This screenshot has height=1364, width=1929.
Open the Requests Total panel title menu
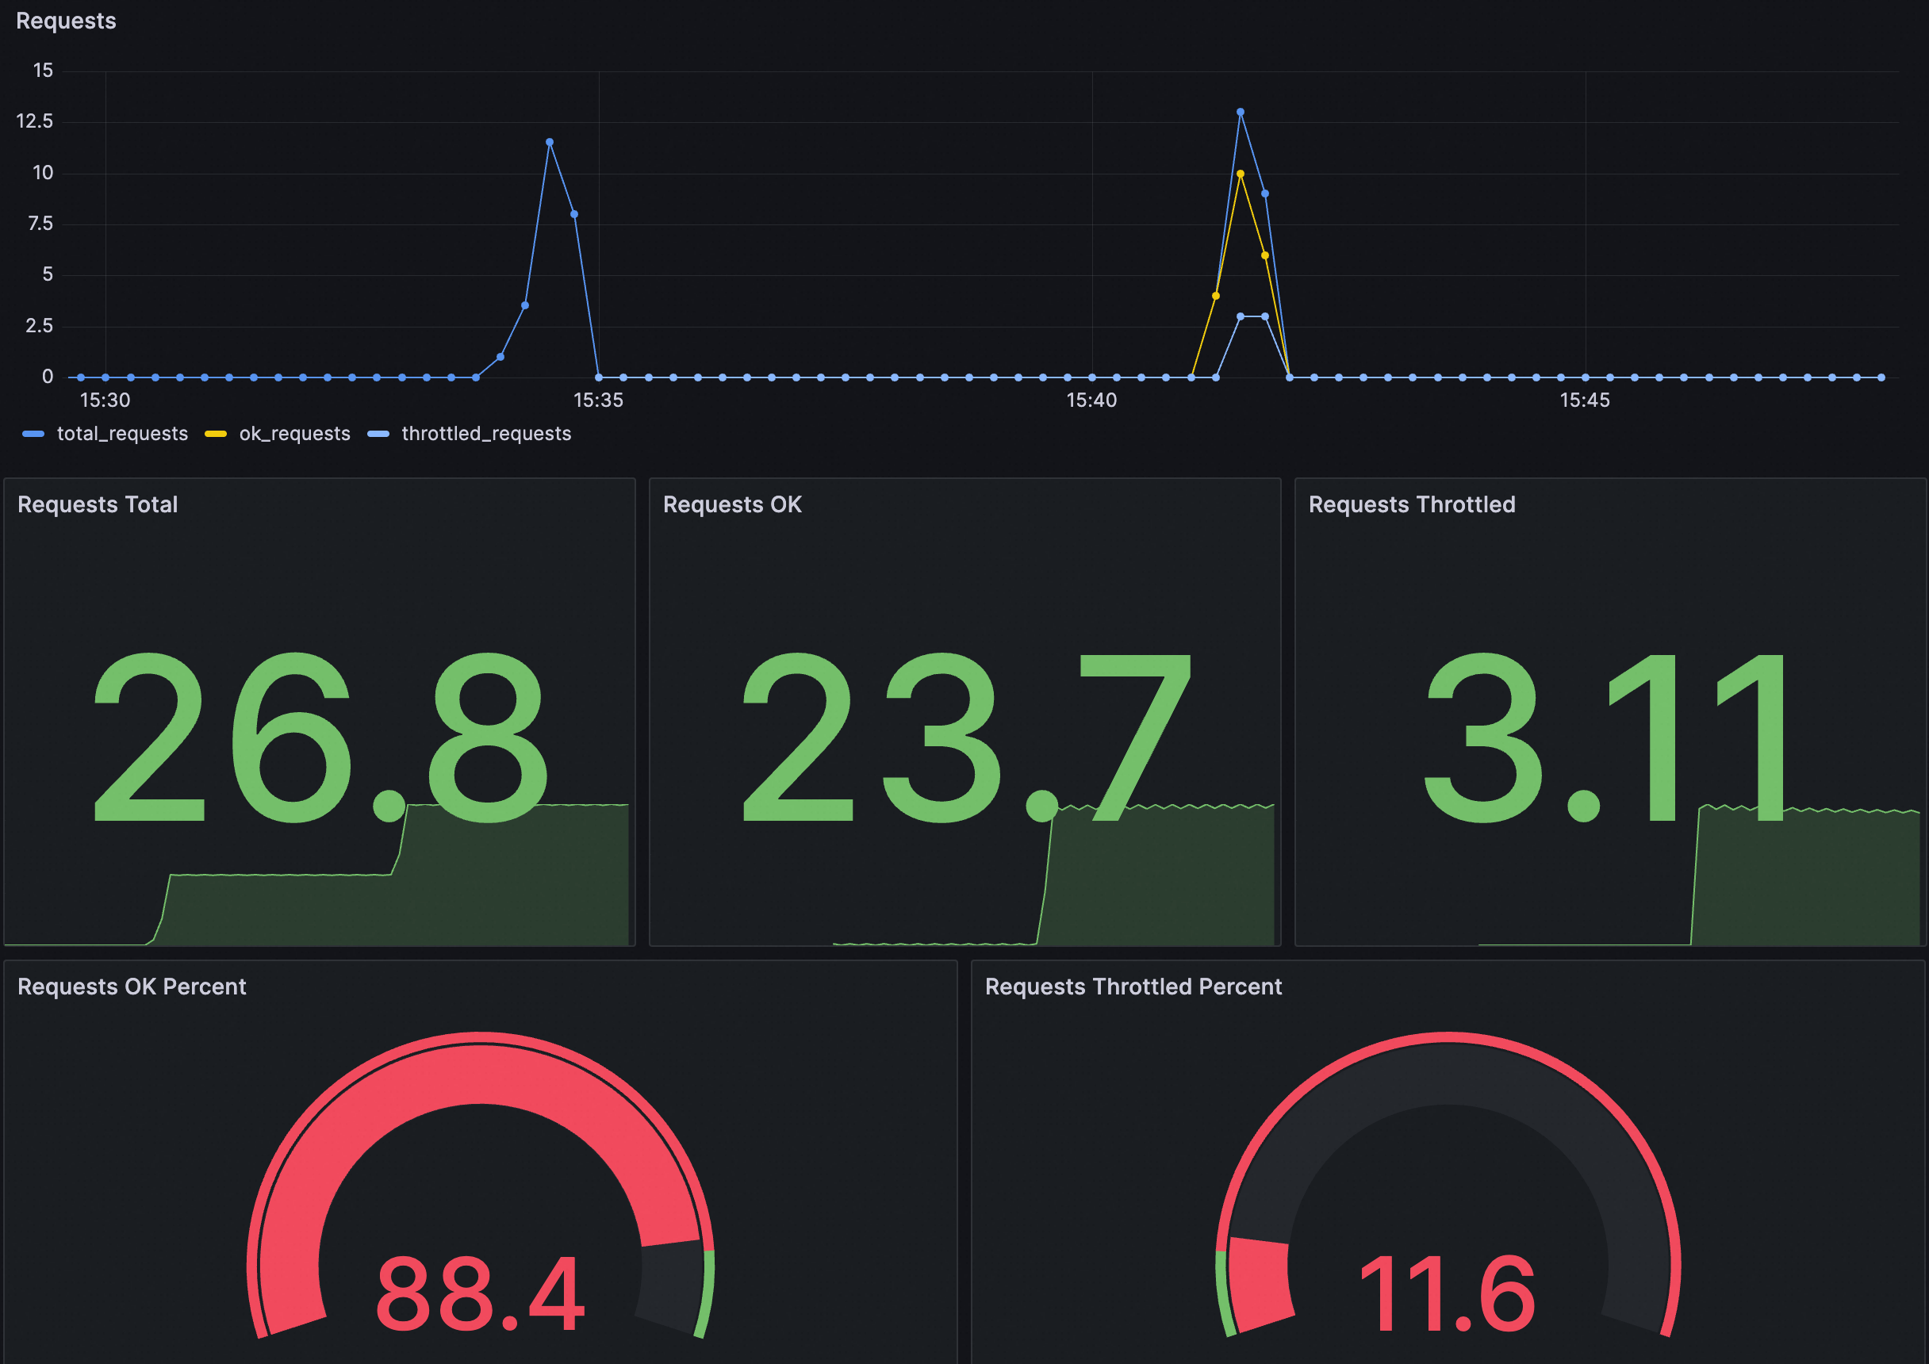tap(98, 505)
